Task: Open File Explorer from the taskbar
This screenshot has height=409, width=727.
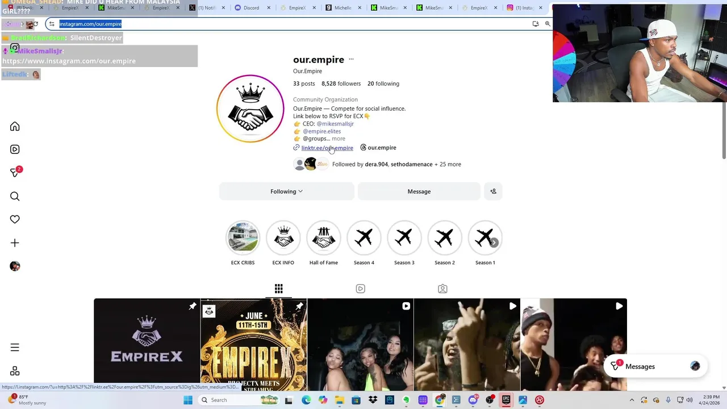Action: [339, 400]
